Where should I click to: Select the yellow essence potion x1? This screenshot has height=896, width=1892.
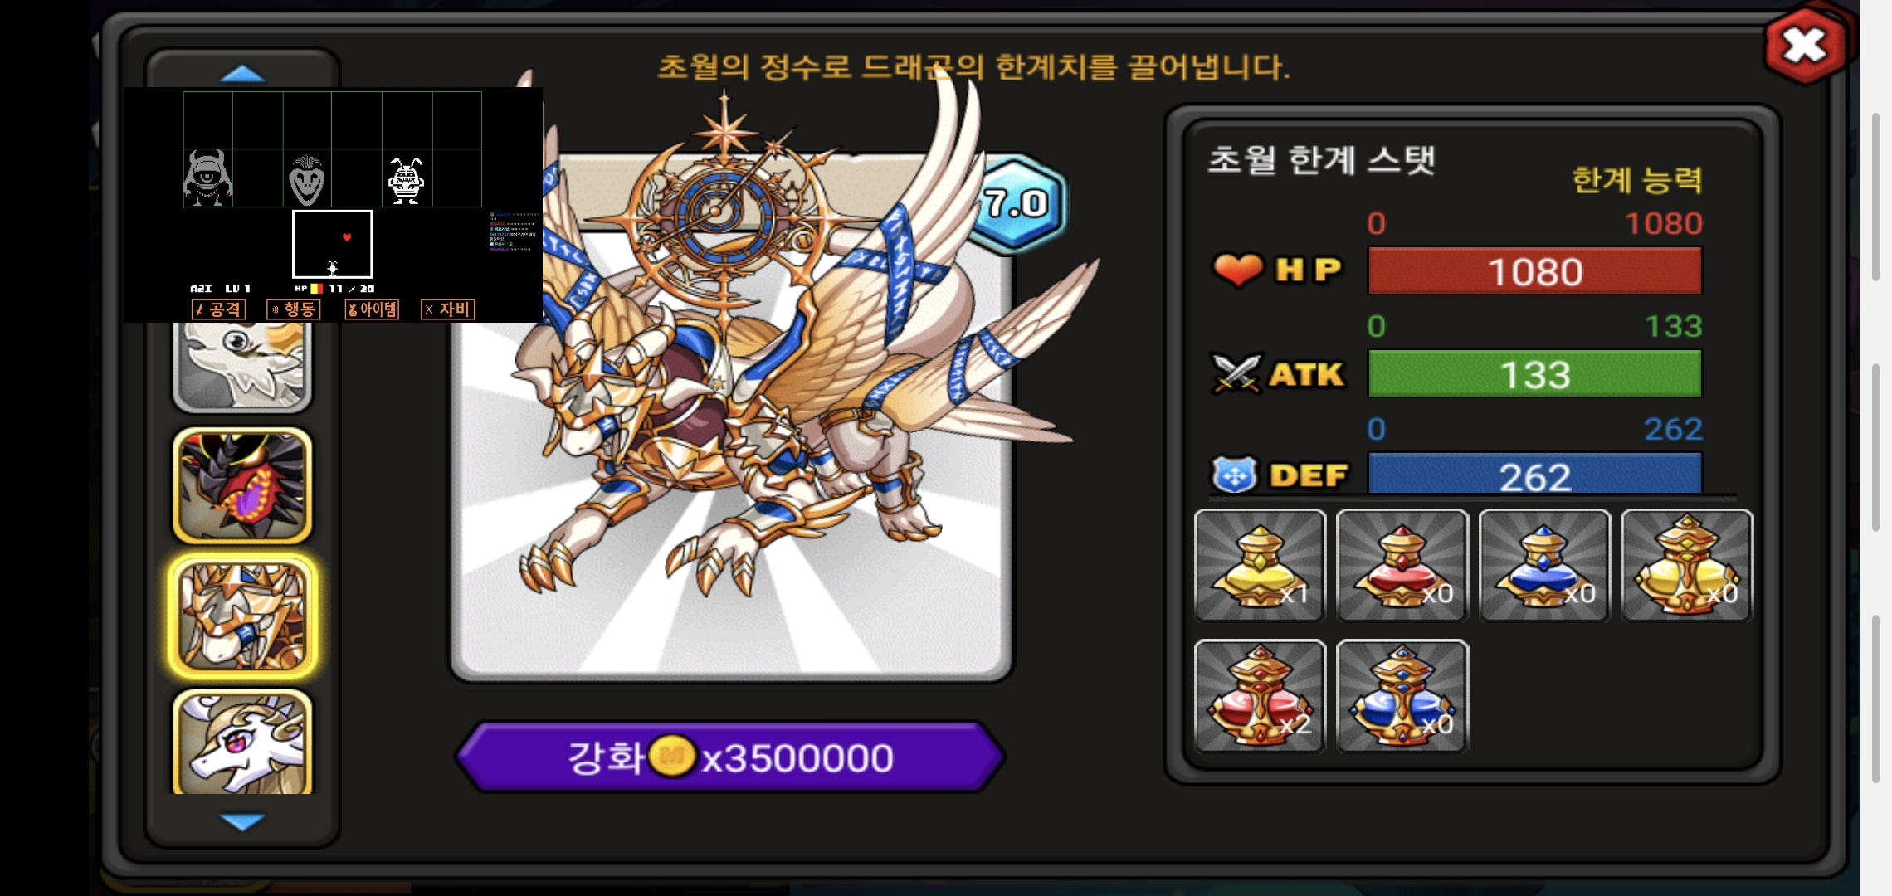(x=1260, y=565)
